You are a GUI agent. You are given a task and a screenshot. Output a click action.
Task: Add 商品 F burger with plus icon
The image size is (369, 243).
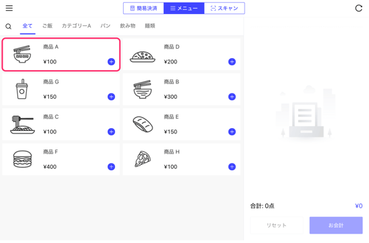[x=112, y=167]
